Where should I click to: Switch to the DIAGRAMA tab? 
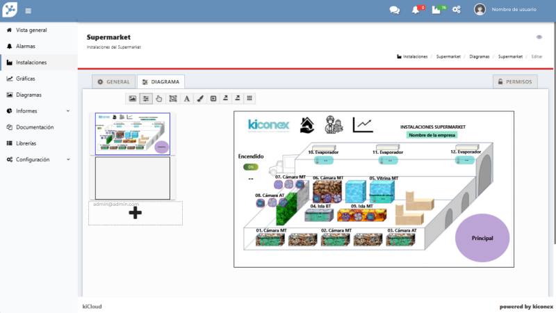[x=161, y=81]
